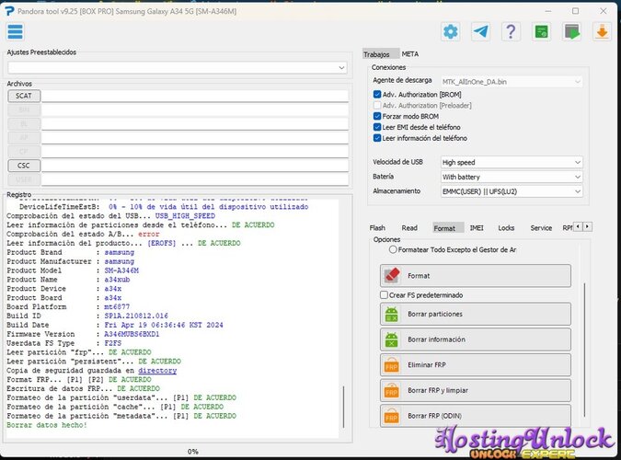Click the CSC file button
Viewport: 621px width, 460px height.
click(x=24, y=166)
